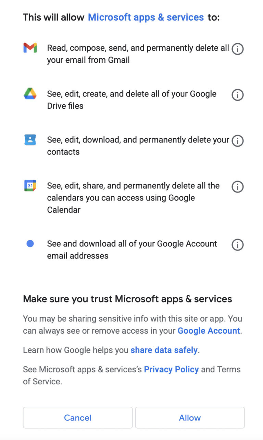The width and height of the screenshot is (263, 440).
Task: Click the Privacy Policy link
Action: 171,369
